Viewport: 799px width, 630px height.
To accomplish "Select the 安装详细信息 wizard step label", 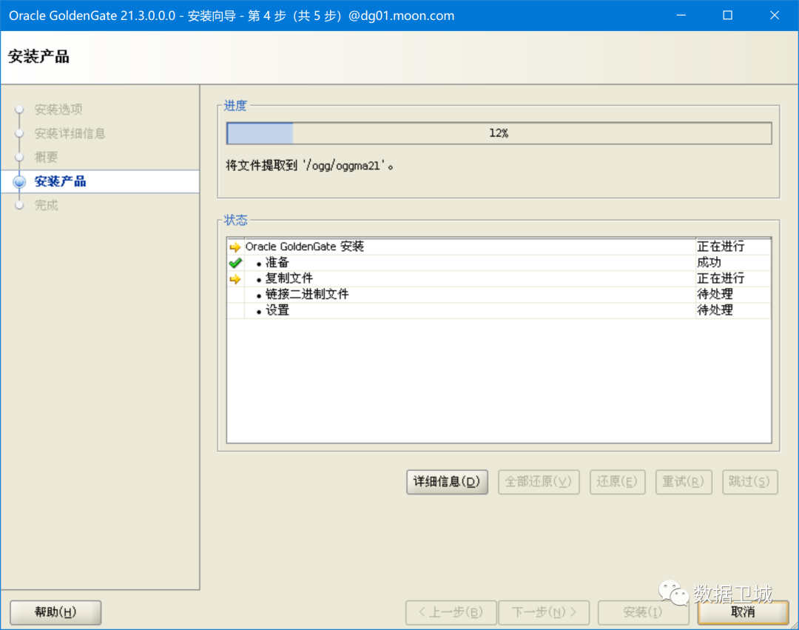I will [70, 133].
